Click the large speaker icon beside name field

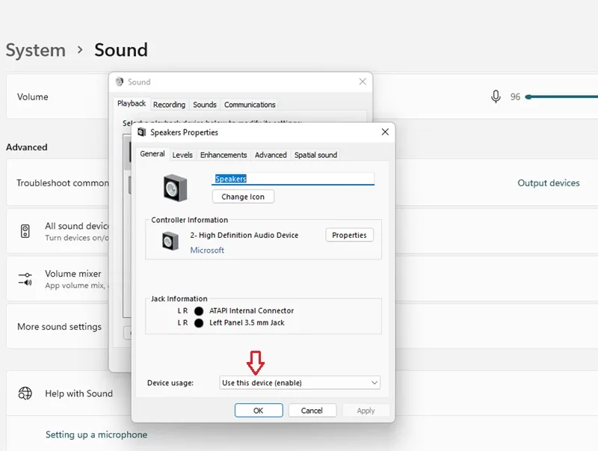point(175,188)
